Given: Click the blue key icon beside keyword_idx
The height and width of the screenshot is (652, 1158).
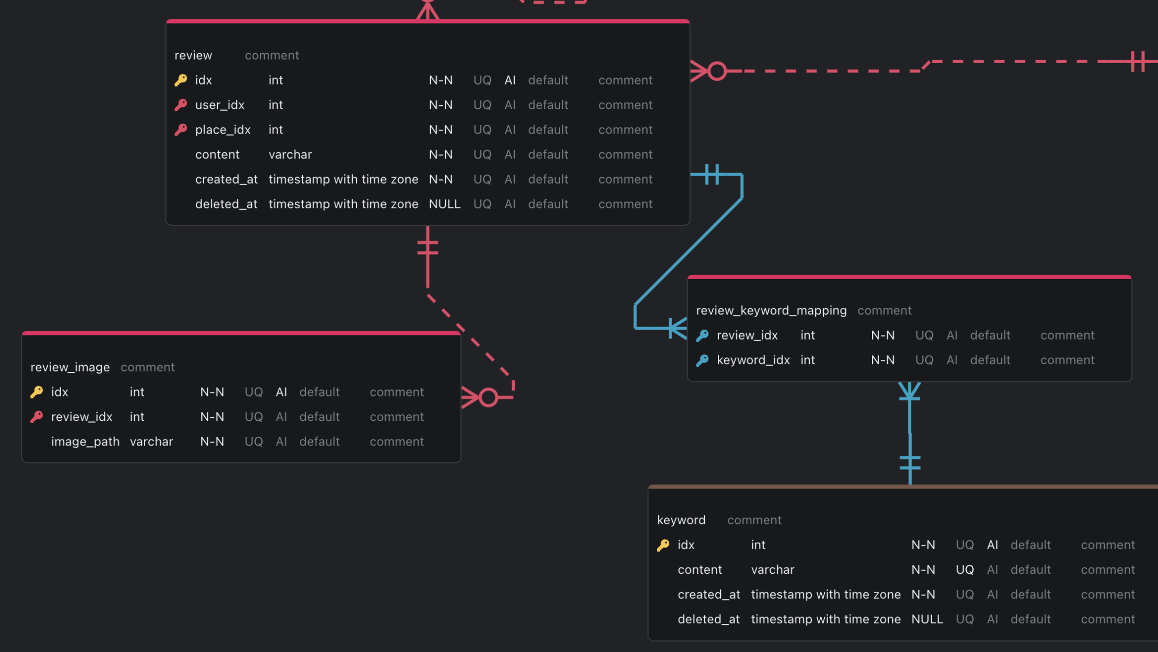Looking at the screenshot, I should click(x=702, y=360).
